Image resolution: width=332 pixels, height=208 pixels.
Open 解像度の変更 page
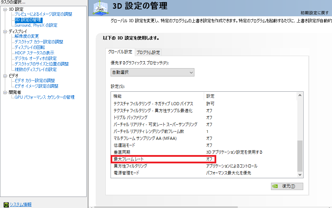tap(27, 36)
